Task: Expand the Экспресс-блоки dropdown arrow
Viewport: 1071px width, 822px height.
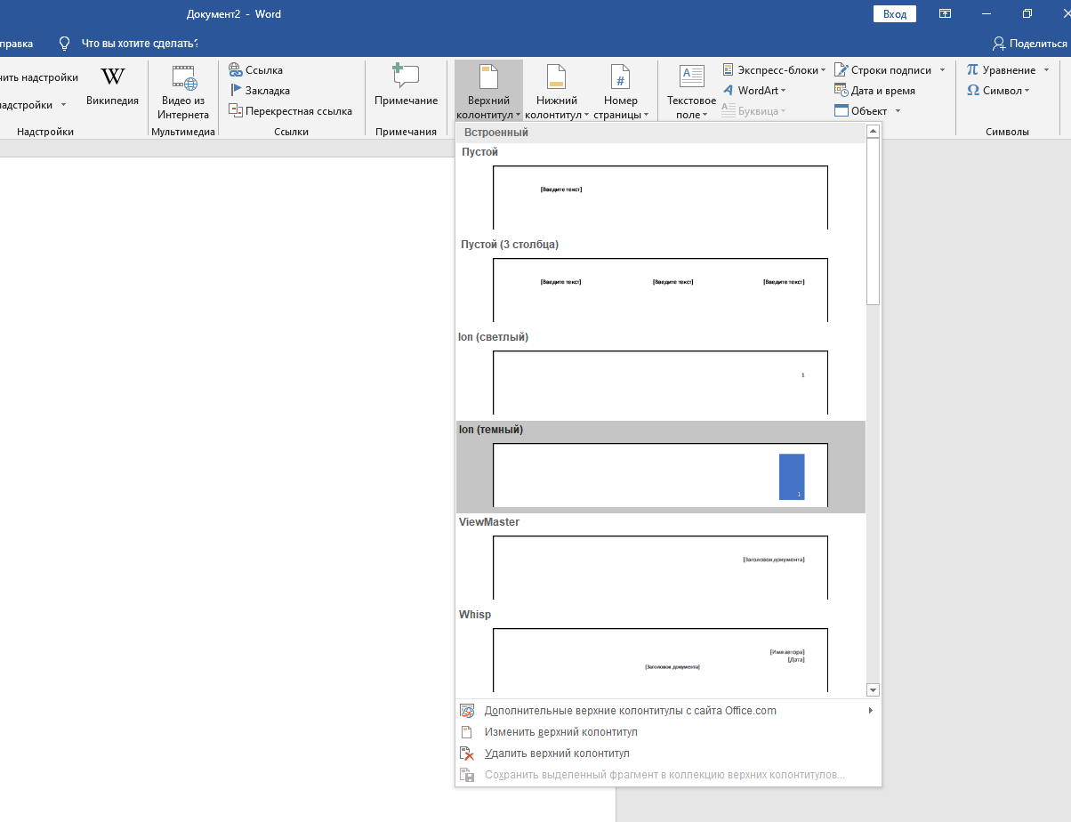Action: (x=823, y=70)
